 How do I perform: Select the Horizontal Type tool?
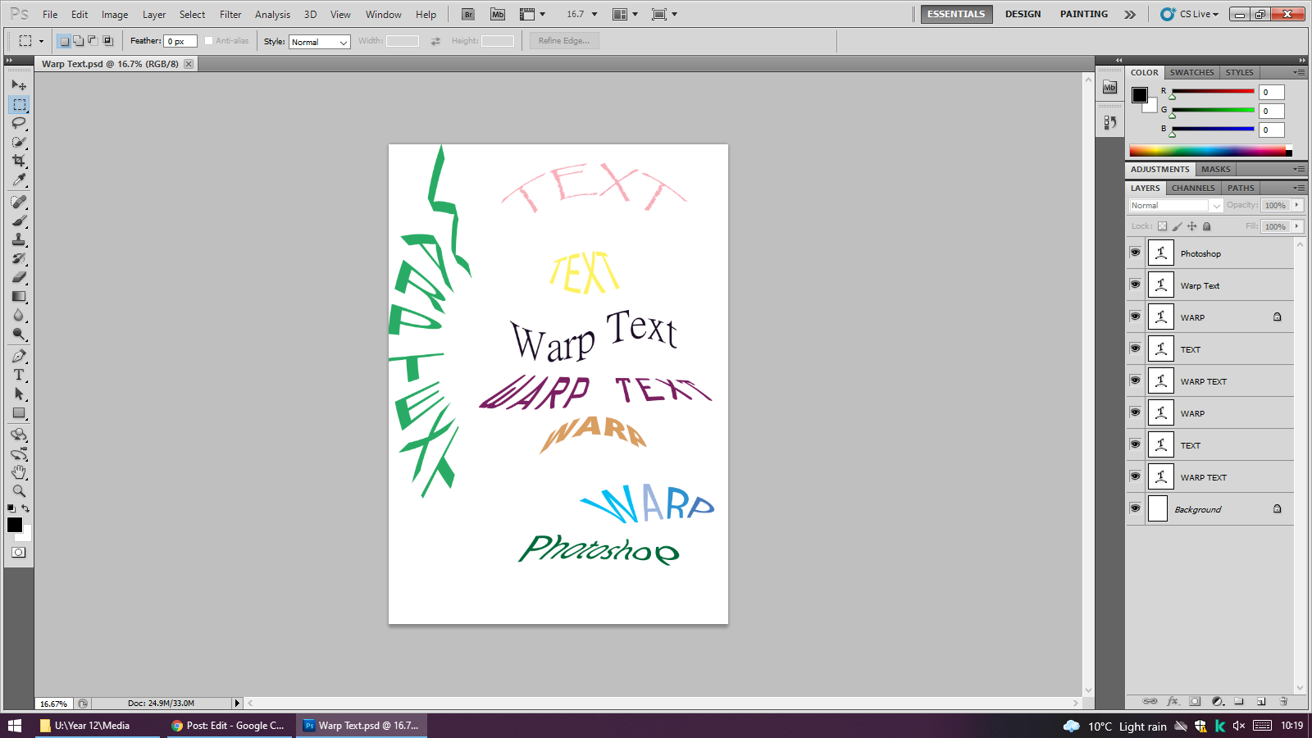coord(19,375)
